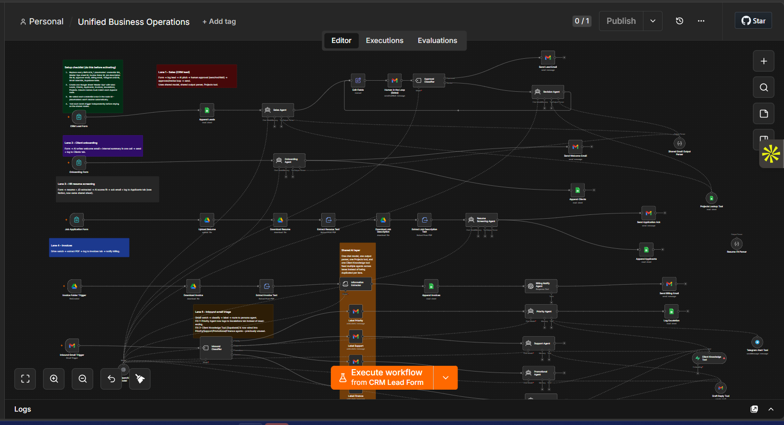The image size is (784, 425).
Task: Select the Invoice Folder Trigger Drive node
Action: [x=74, y=286]
